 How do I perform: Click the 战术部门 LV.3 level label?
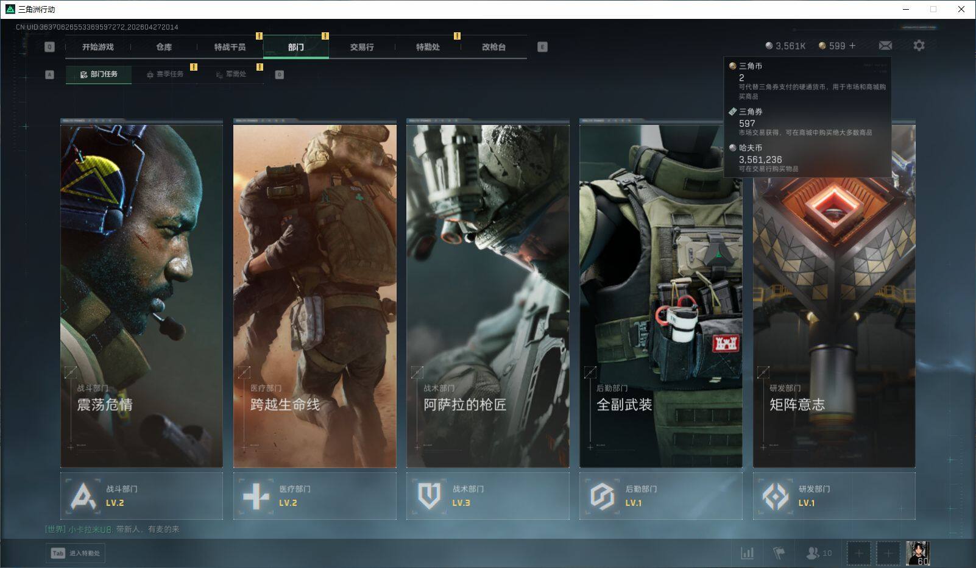pyautogui.click(x=461, y=503)
